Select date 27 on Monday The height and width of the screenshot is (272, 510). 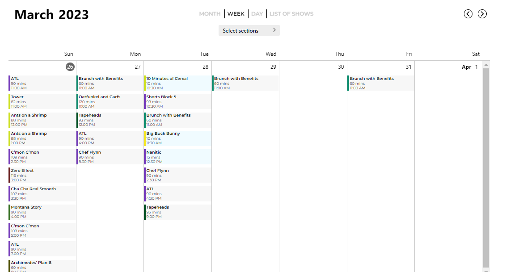138,67
